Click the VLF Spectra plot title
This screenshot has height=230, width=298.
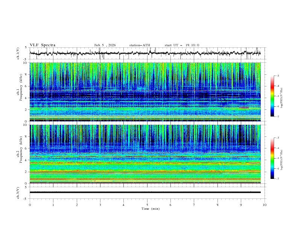coord(43,45)
